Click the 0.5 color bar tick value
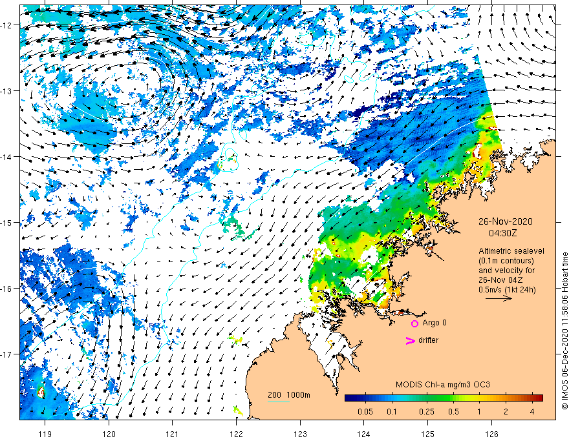569x439 pixels. (x=454, y=412)
